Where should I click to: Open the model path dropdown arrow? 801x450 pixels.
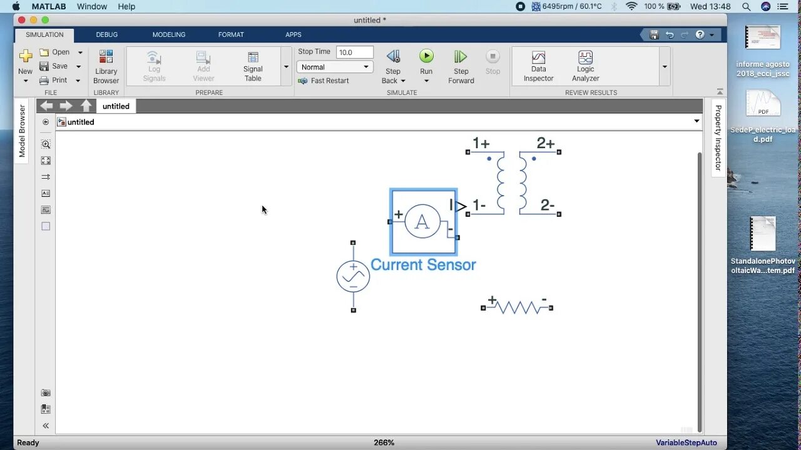696,121
